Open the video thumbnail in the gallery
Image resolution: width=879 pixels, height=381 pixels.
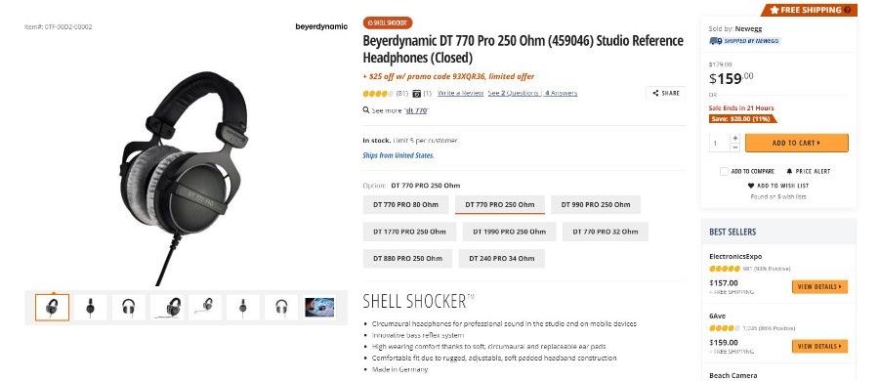pos(319,308)
